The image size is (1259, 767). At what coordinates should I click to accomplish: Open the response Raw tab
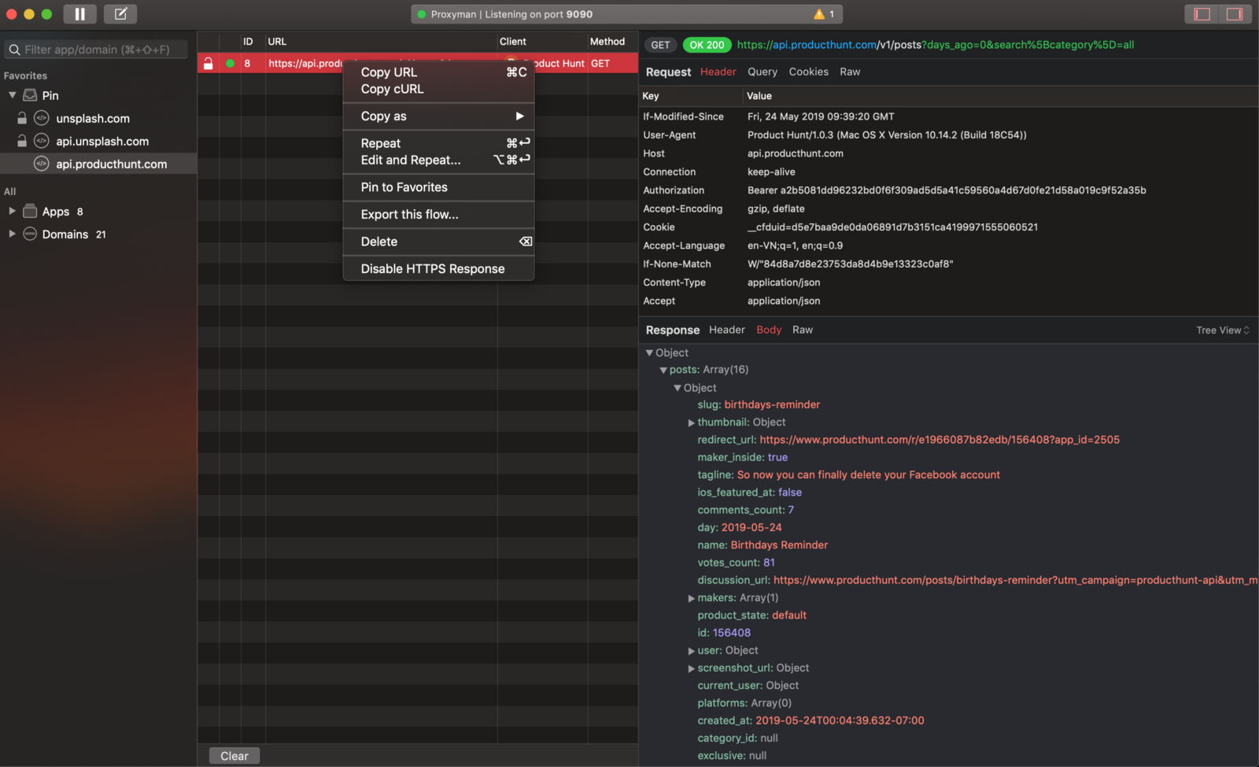tap(802, 330)
